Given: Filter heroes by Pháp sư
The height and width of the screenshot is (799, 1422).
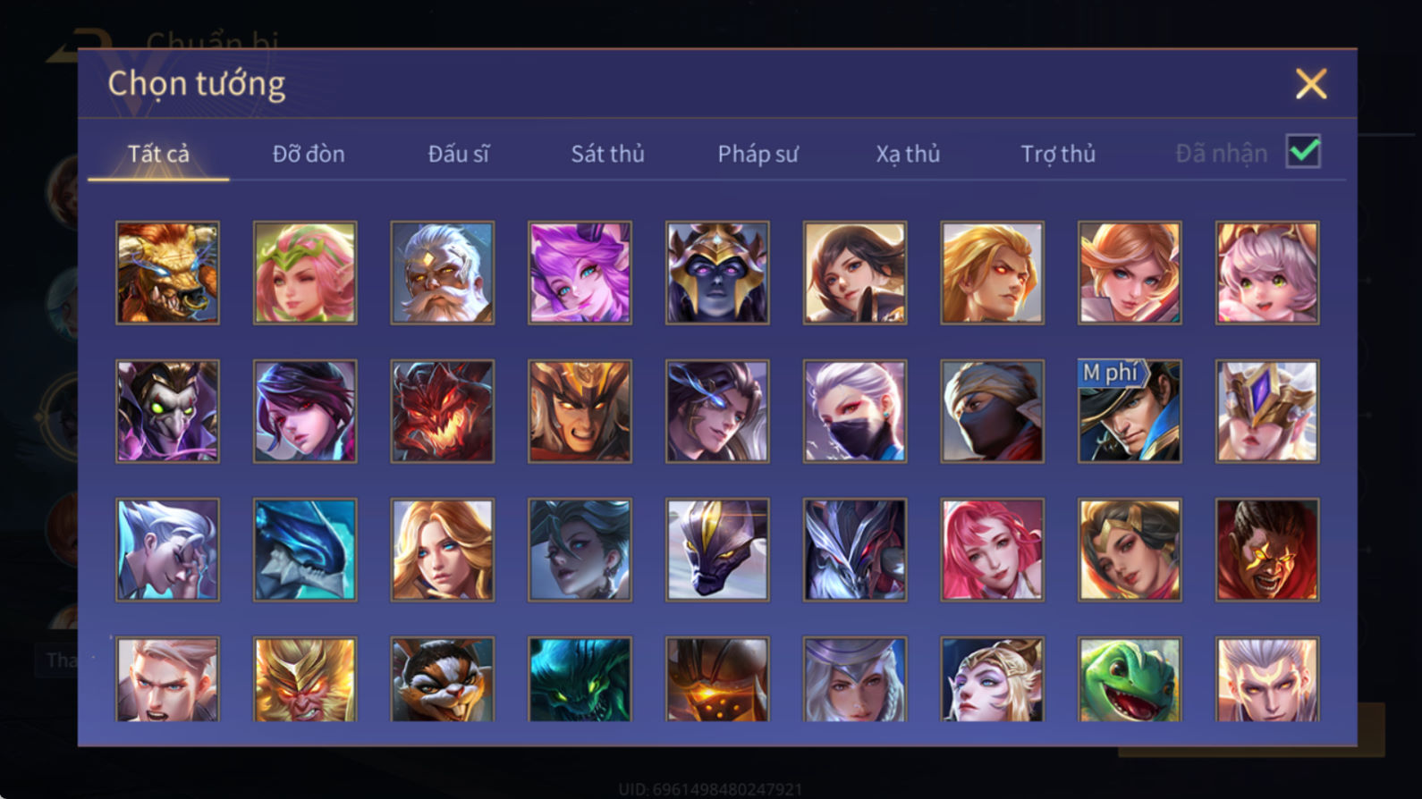Looking at the screenshot, I should pos(758,154).
